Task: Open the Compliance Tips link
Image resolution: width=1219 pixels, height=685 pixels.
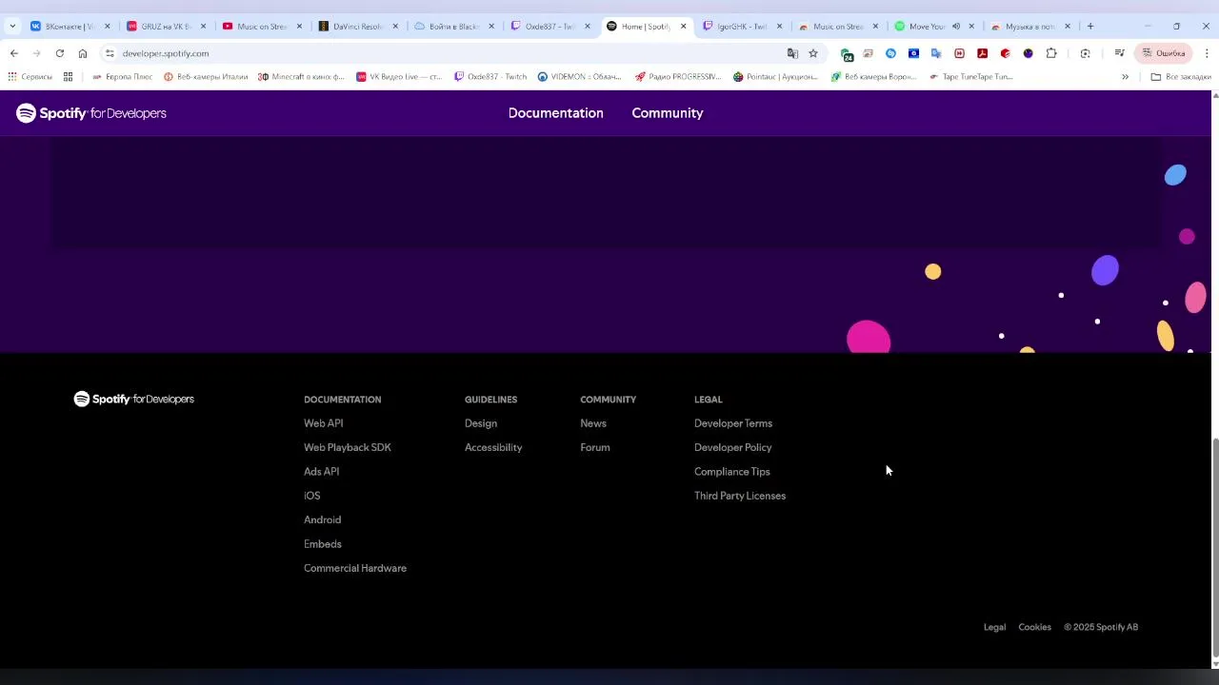Action: pos(732,472)
